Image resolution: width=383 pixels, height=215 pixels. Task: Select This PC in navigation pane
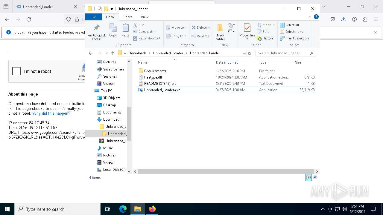click(x=104, y=91)
